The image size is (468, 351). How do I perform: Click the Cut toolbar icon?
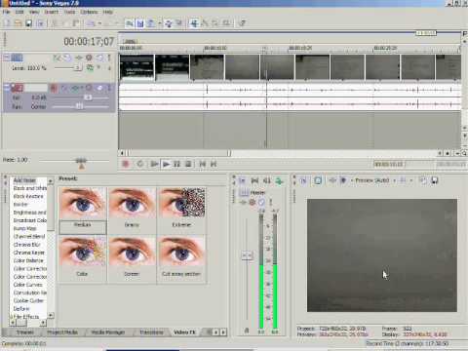[55, 23]
